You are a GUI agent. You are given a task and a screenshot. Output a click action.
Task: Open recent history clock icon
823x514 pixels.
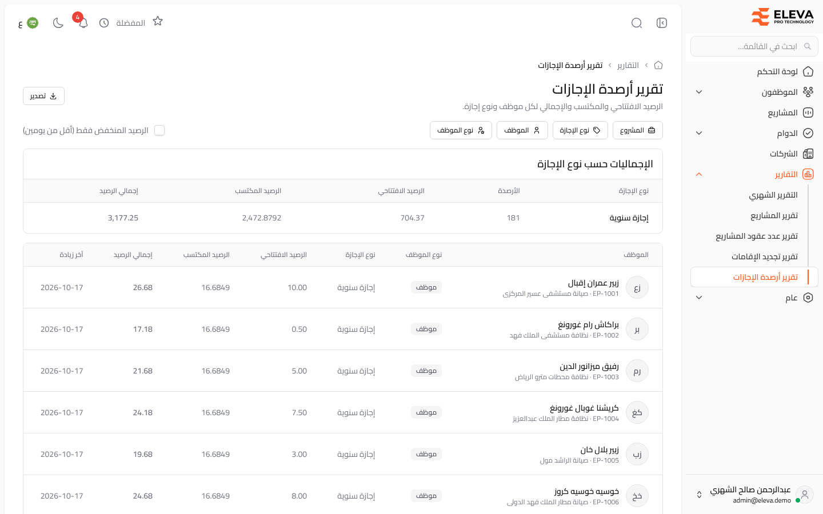coord(104,23)
